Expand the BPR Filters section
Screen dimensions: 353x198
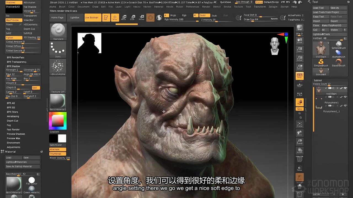point(12,112)
